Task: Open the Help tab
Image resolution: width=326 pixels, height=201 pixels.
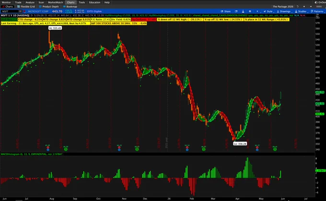Action: click(107, 2)
